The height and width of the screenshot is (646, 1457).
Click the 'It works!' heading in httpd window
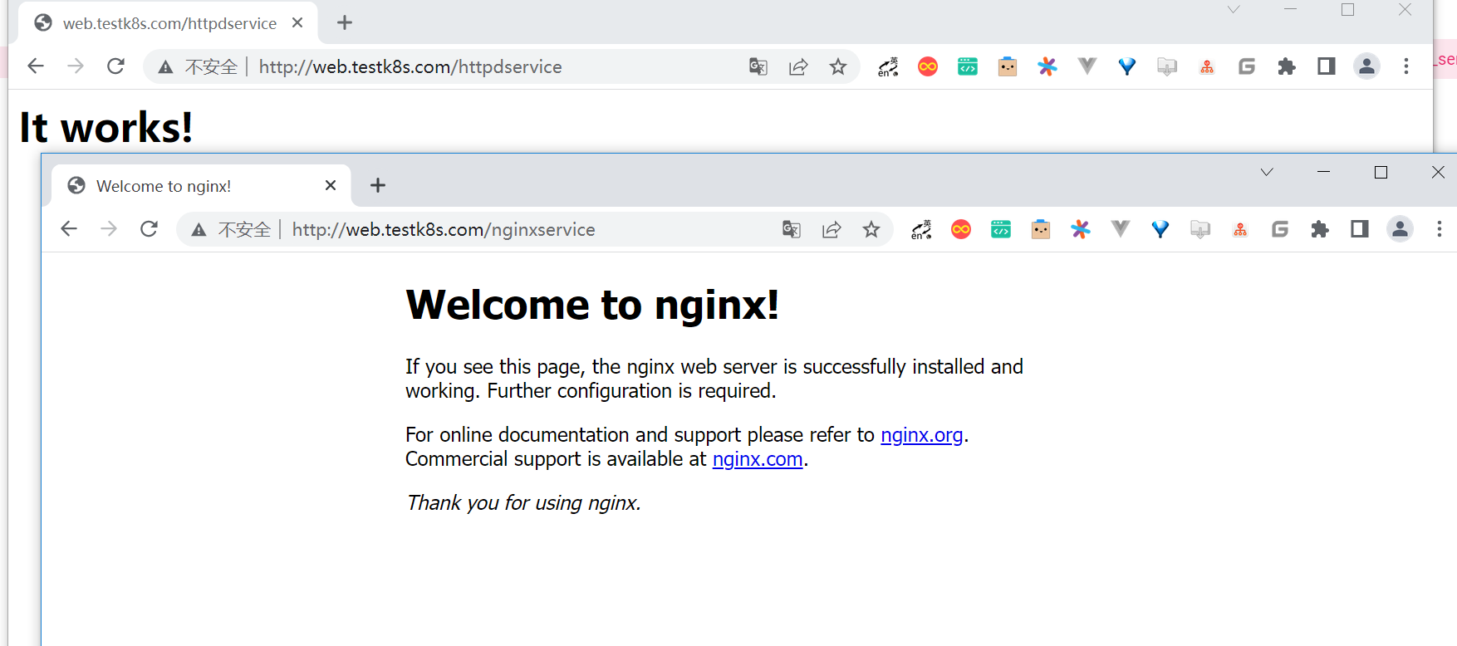click(106, 128)
